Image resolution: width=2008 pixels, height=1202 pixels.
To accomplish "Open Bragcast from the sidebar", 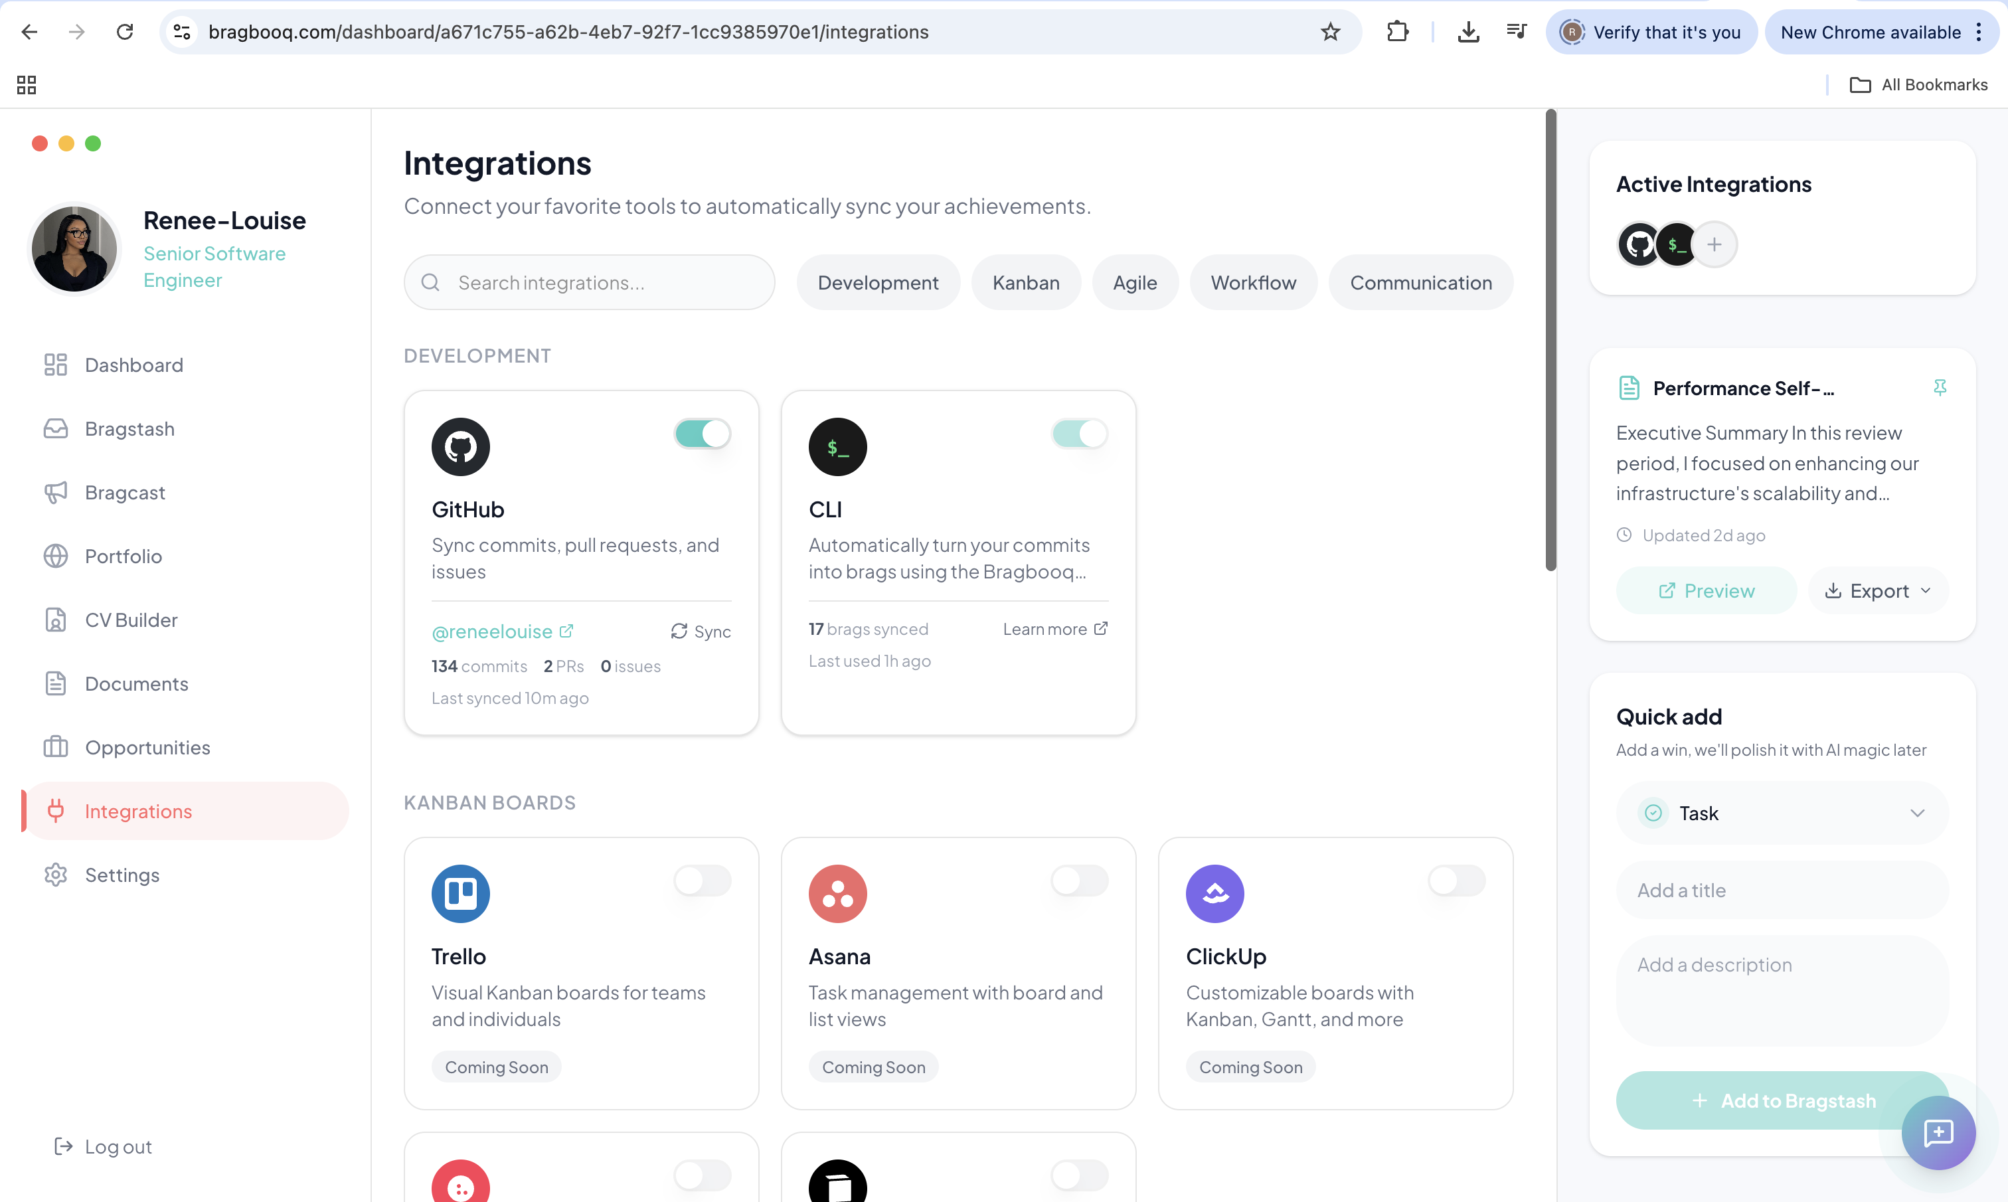I will point(125,493).
